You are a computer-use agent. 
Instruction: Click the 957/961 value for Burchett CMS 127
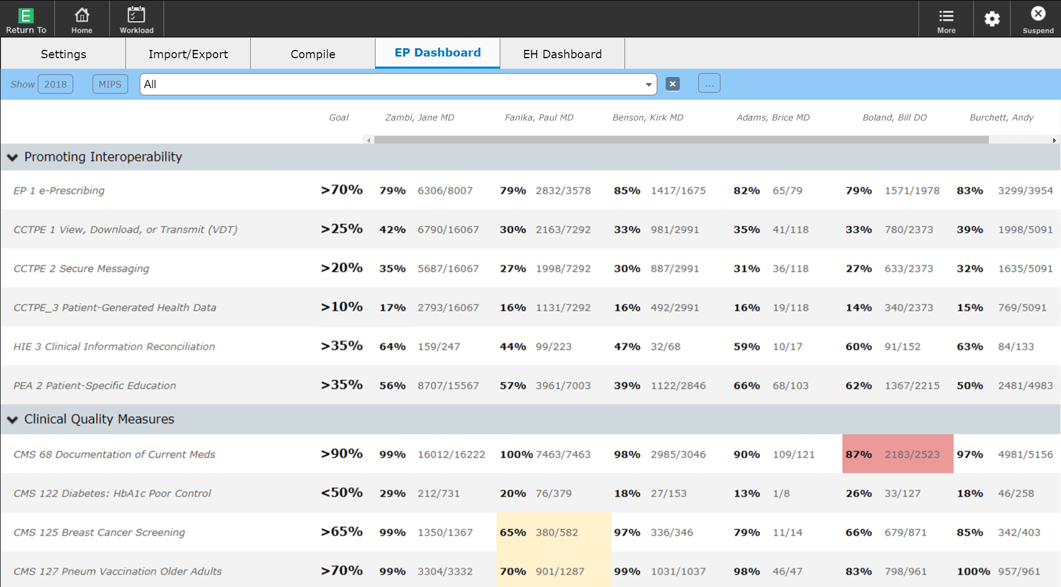[1019, 571]
